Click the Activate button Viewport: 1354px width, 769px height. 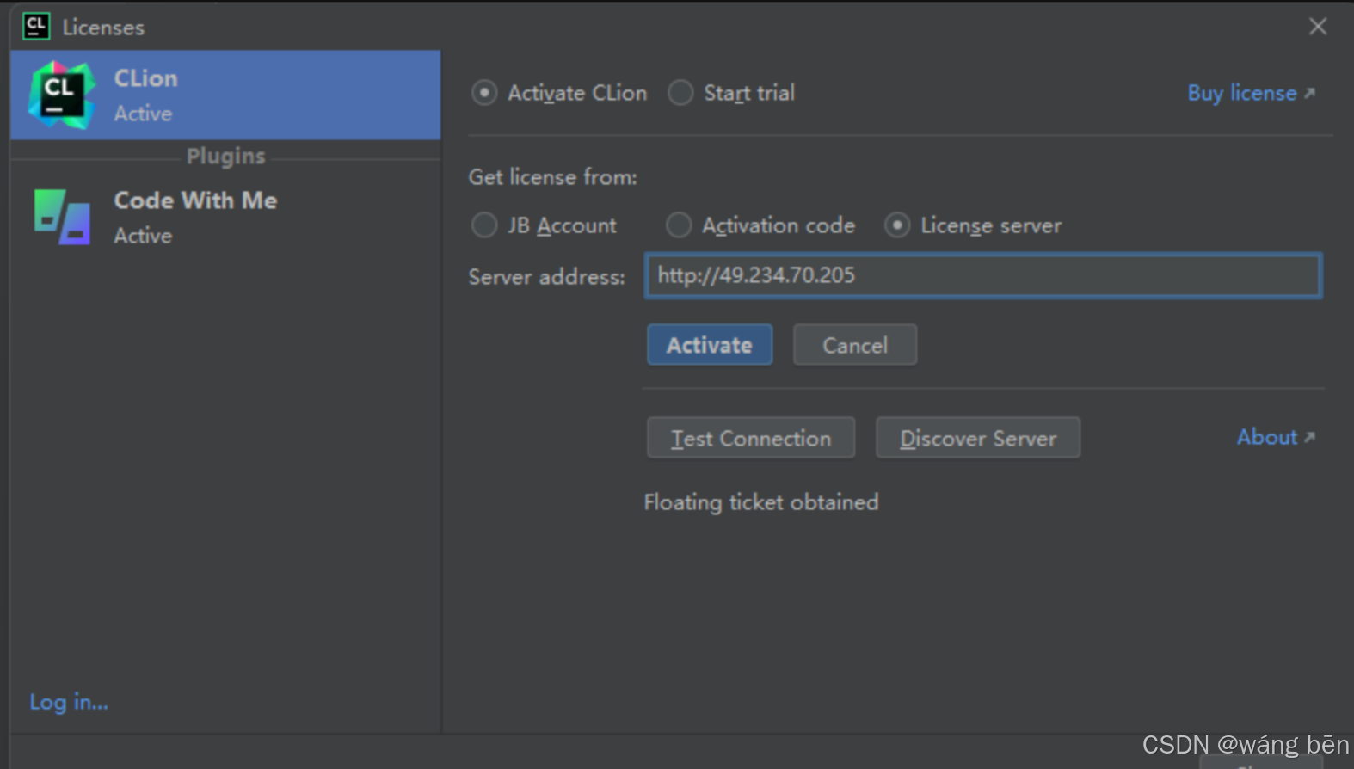710,345
